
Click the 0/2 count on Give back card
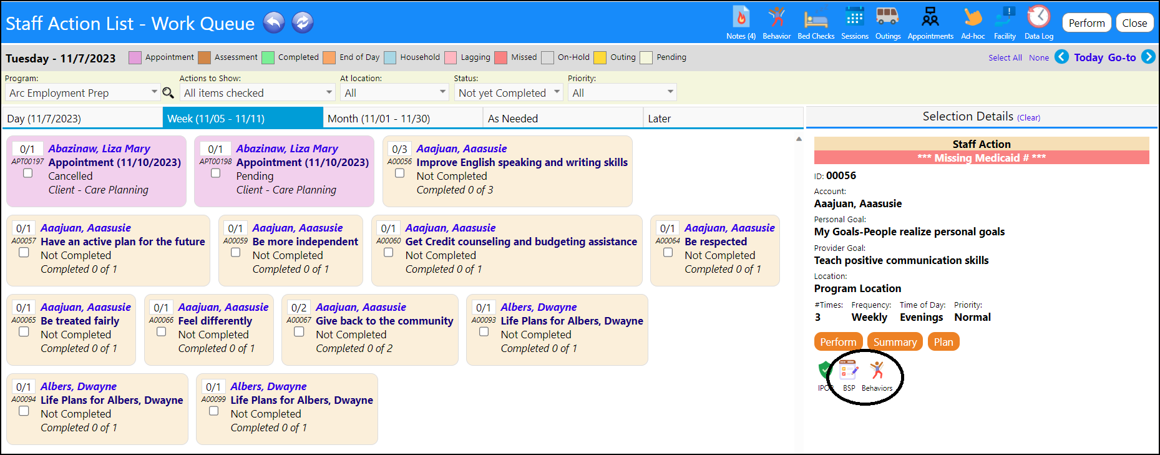[x=299, y=308]
